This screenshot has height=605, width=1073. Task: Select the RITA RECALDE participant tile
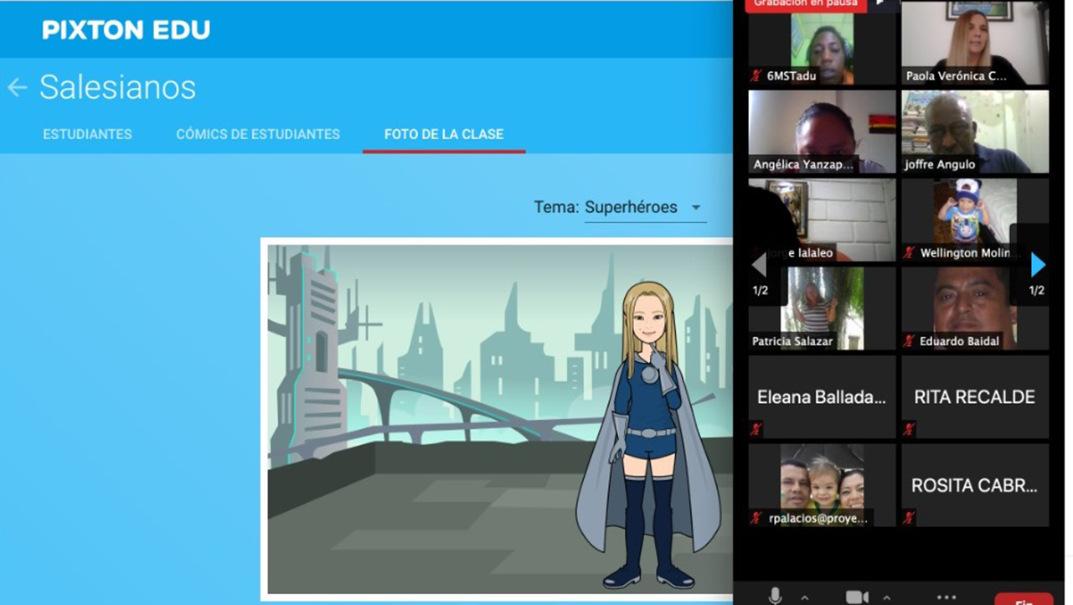pos(975,397)
